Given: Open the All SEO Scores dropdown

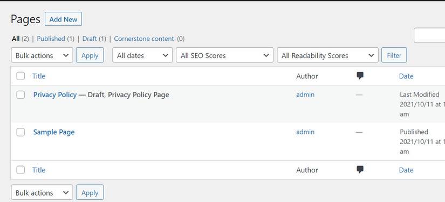Looking at the screenshot, I should (224, 55).
